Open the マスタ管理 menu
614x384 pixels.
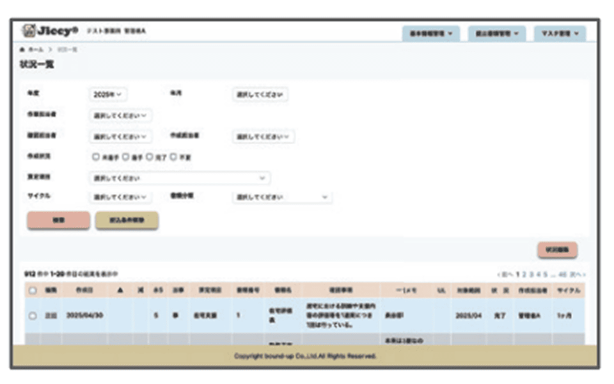[x=560, y=33]
